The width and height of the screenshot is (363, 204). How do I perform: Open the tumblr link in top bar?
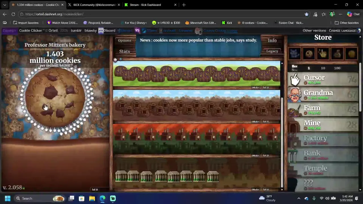[x=76, y=30]
